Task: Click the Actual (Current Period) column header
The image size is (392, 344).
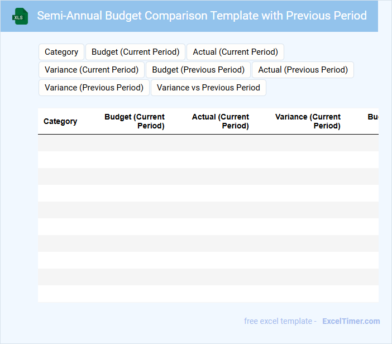Action: tap(221, 121)
